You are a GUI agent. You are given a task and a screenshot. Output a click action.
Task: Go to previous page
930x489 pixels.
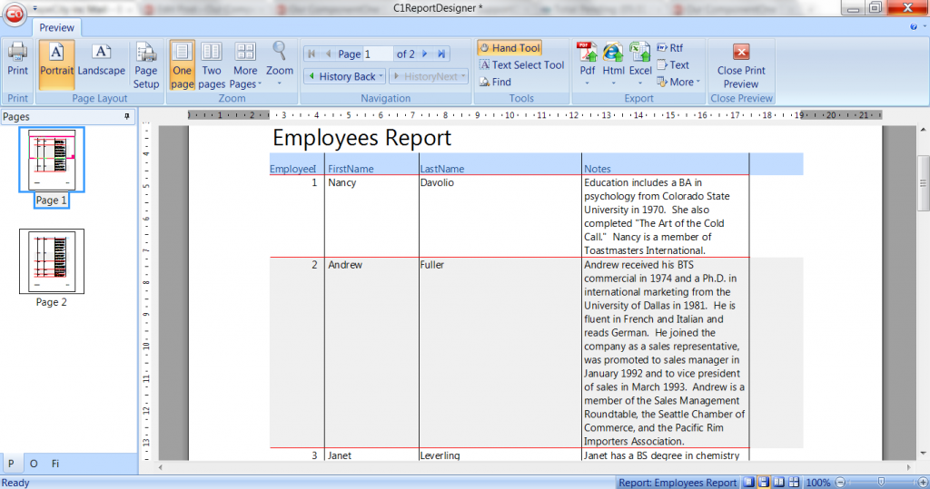click(x=328, y=54)
